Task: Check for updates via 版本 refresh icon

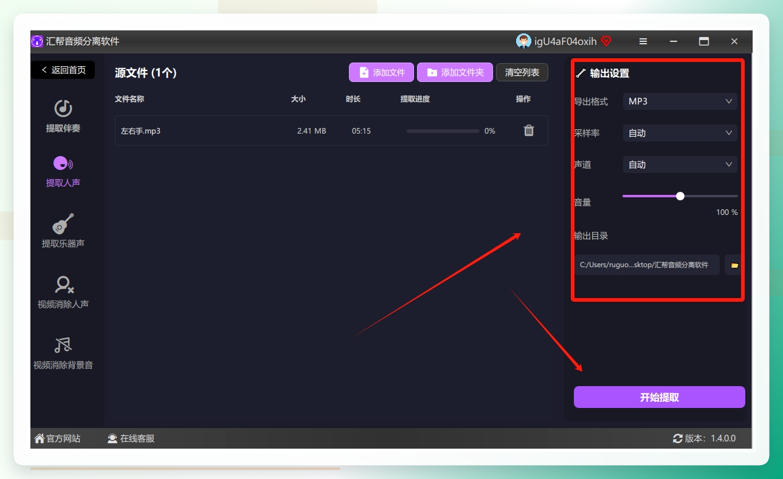Action: [x=678, y=438]
